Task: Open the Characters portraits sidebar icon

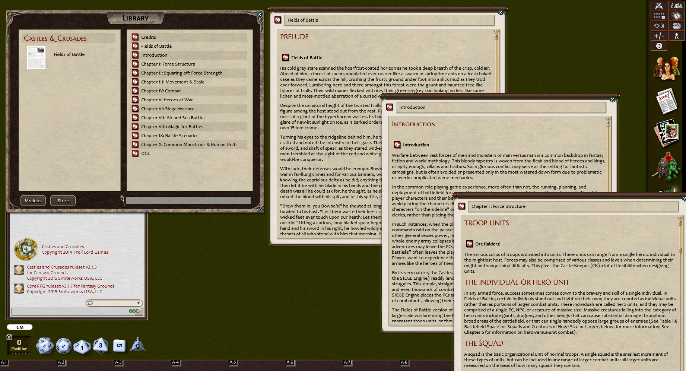Action: [668, 69]
